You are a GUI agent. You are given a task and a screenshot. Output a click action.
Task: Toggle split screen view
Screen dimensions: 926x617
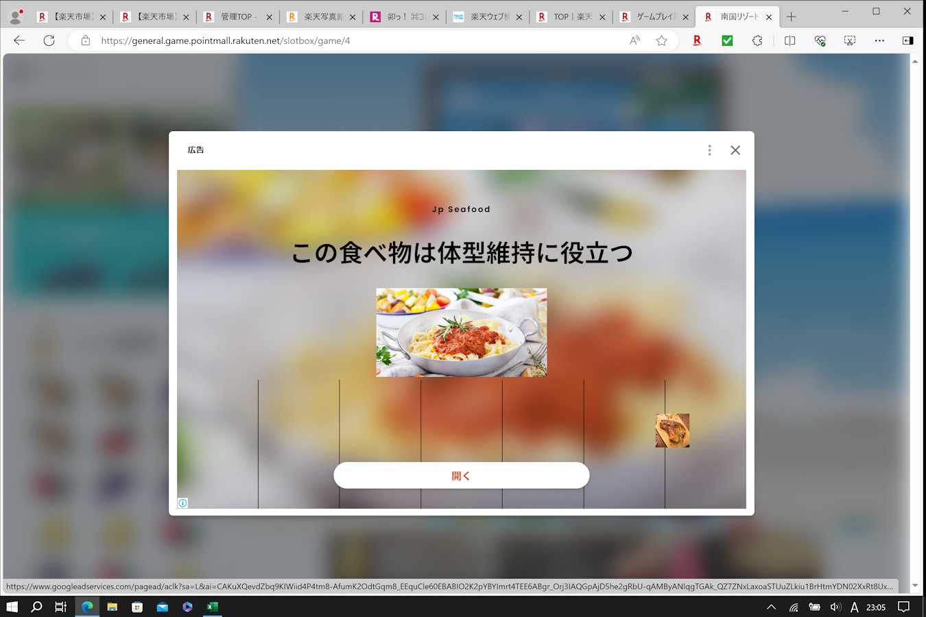[790, 40]
